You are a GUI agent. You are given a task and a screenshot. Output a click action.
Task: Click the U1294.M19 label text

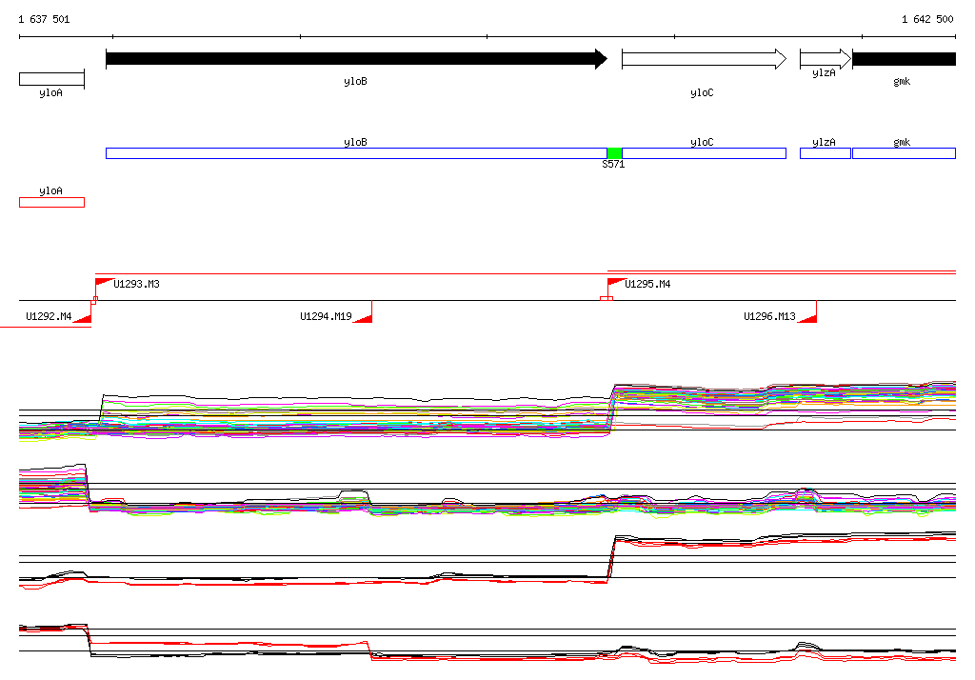click(x=326, y=316)
